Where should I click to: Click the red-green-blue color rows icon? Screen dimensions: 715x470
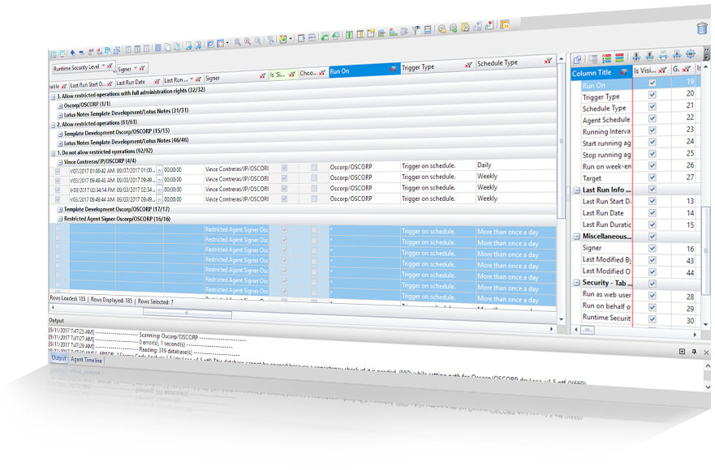coord(619,58)
